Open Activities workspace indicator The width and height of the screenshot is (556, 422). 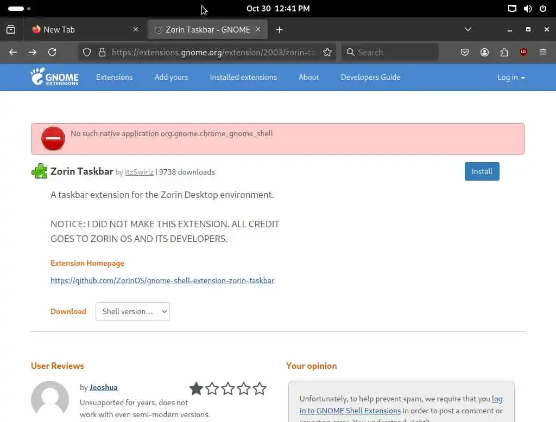(19, 9)
